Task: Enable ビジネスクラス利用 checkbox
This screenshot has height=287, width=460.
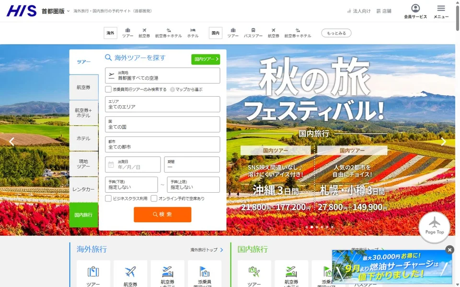Action: coord(108,198)
